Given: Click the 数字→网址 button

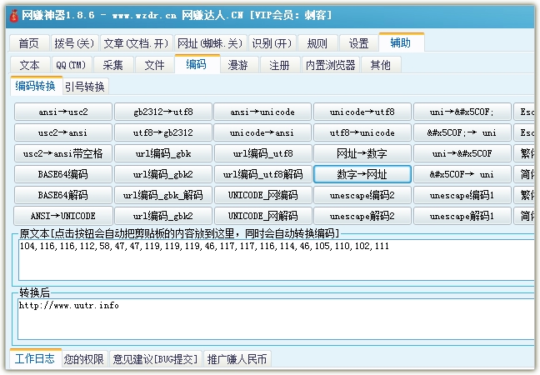Looking at the screenshot, I should pyautogui.click(x=362, y=174).
